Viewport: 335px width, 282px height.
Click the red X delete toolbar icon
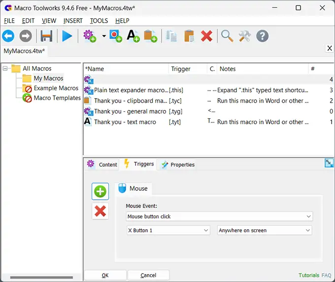coord(206,36)
